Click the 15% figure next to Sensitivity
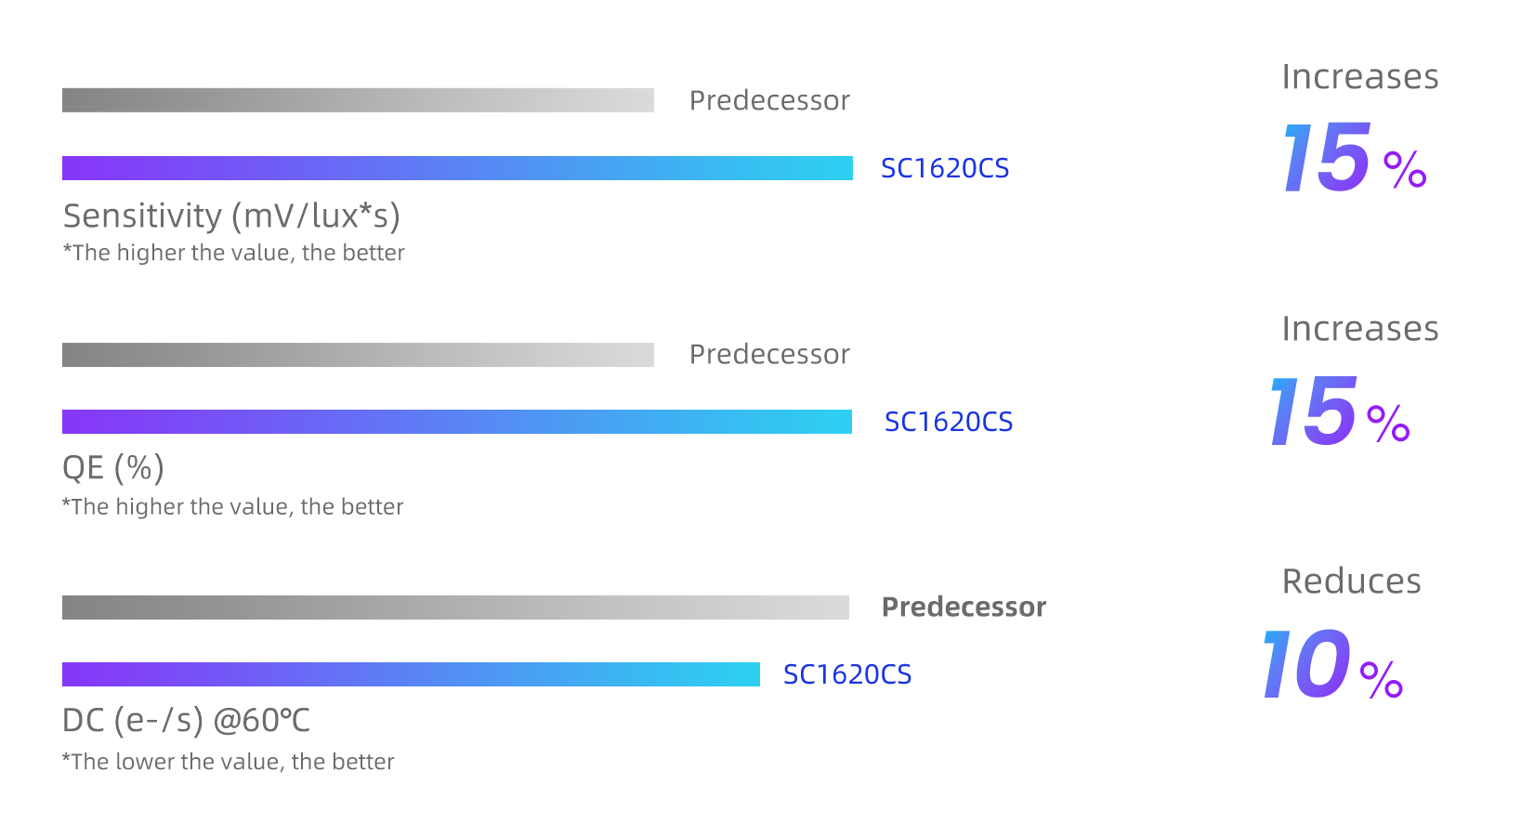 click(1354, 159)
